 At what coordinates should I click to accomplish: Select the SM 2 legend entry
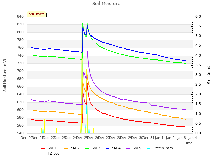coord(72,148)
